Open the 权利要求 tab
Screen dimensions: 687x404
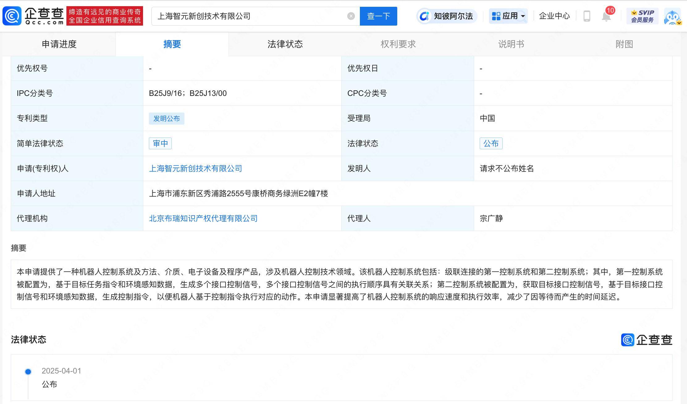click(x=398, y=44)
